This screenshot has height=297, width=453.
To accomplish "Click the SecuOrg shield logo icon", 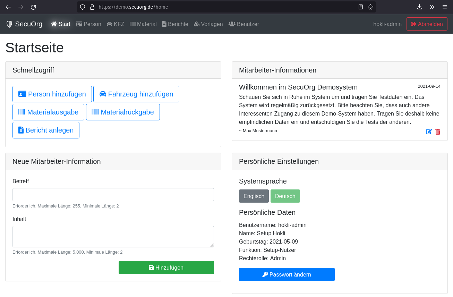I will 9,24.
